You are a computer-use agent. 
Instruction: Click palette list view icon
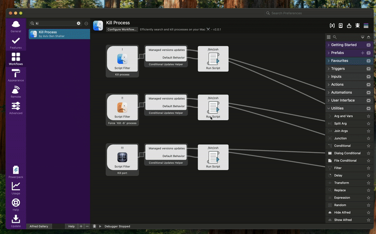pos(329,37)
